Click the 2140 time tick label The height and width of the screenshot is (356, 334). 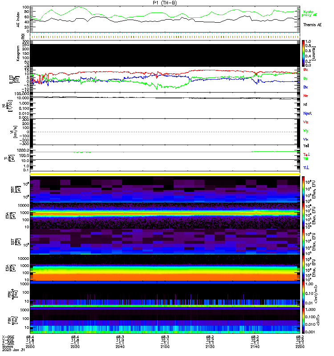(255, 347)
